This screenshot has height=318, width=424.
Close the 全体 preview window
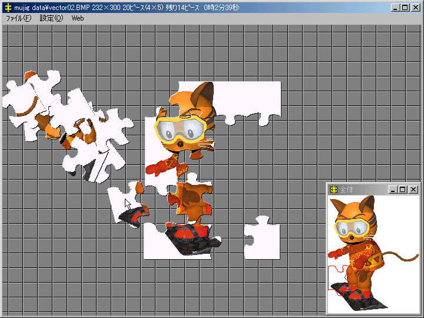pos(413,189)
